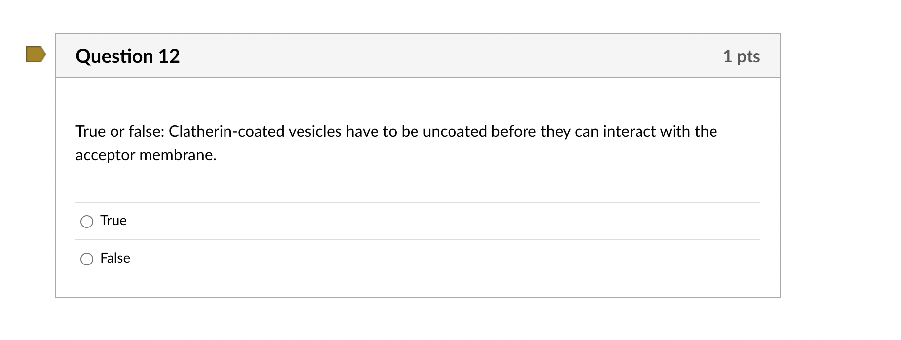Screen dimensions: 901x340
Task: Click the False answer label text
Action: 115,258
